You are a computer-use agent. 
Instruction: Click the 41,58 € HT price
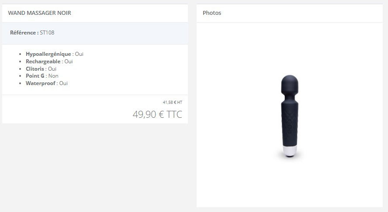click(x=173, y=103)
